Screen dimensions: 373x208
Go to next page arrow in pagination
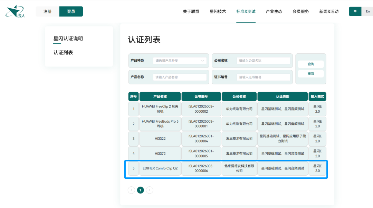pos(150,190)
